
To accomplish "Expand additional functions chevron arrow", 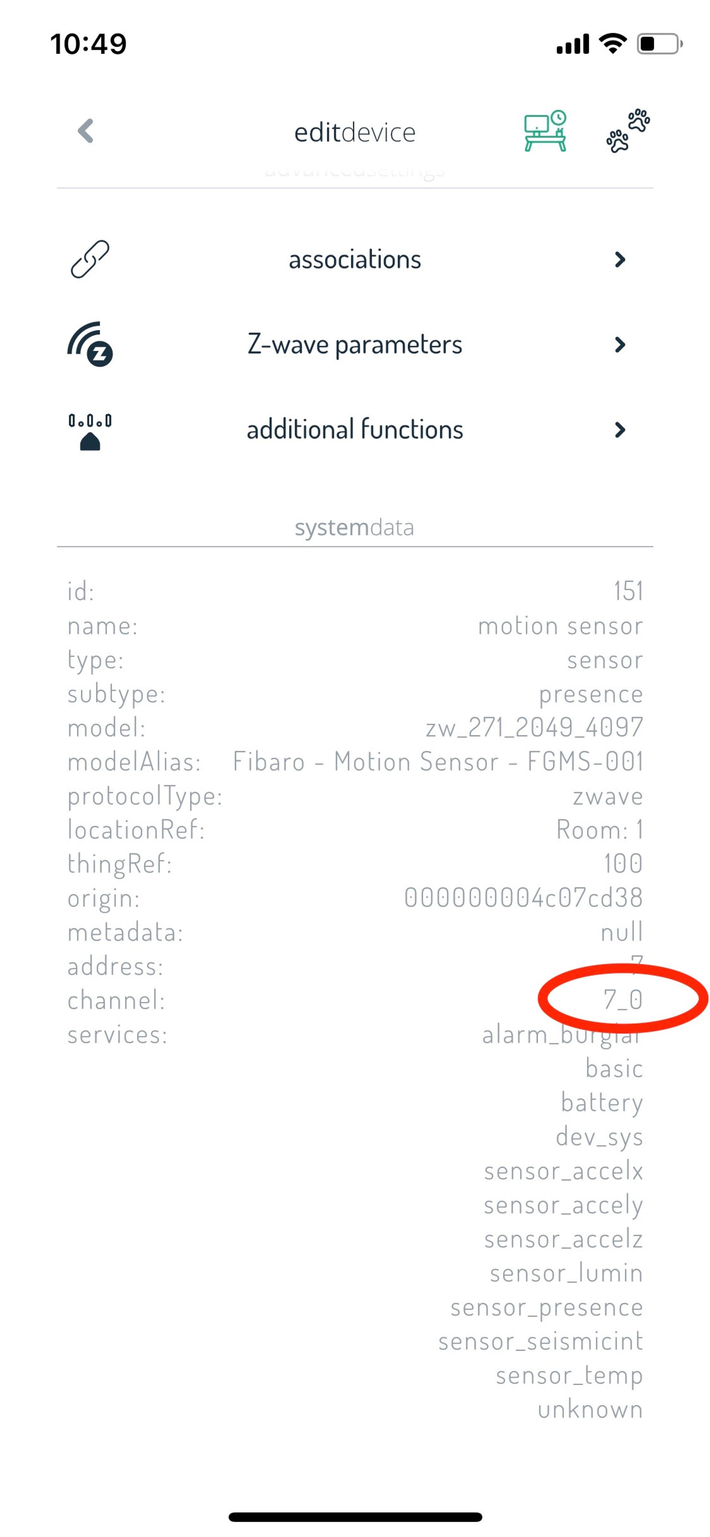I will (x=620, y=430).
